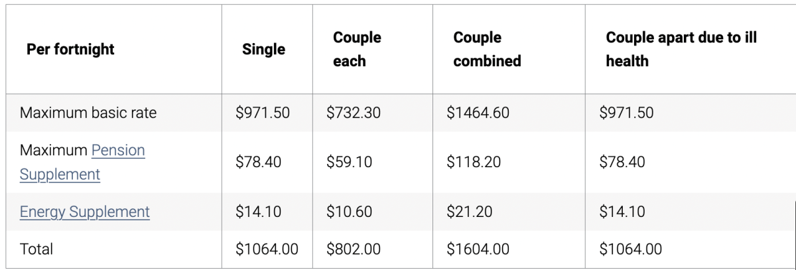This screenshot has width=796, height=270.
Task: Select the $10.60 energy supplement cell
Action: click(x=349, y=212)
